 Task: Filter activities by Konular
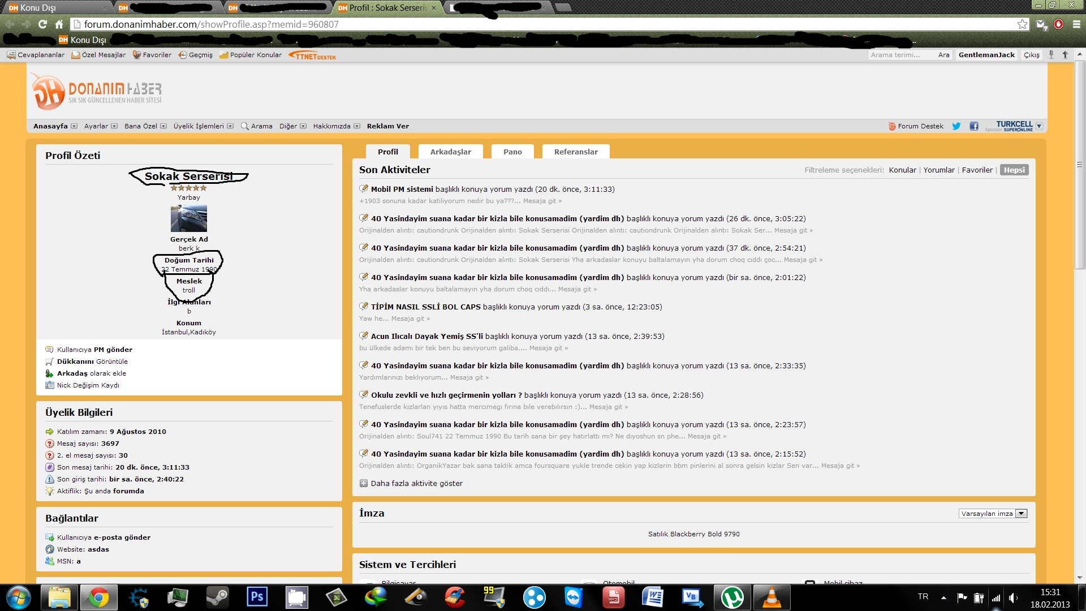[902, 170]
